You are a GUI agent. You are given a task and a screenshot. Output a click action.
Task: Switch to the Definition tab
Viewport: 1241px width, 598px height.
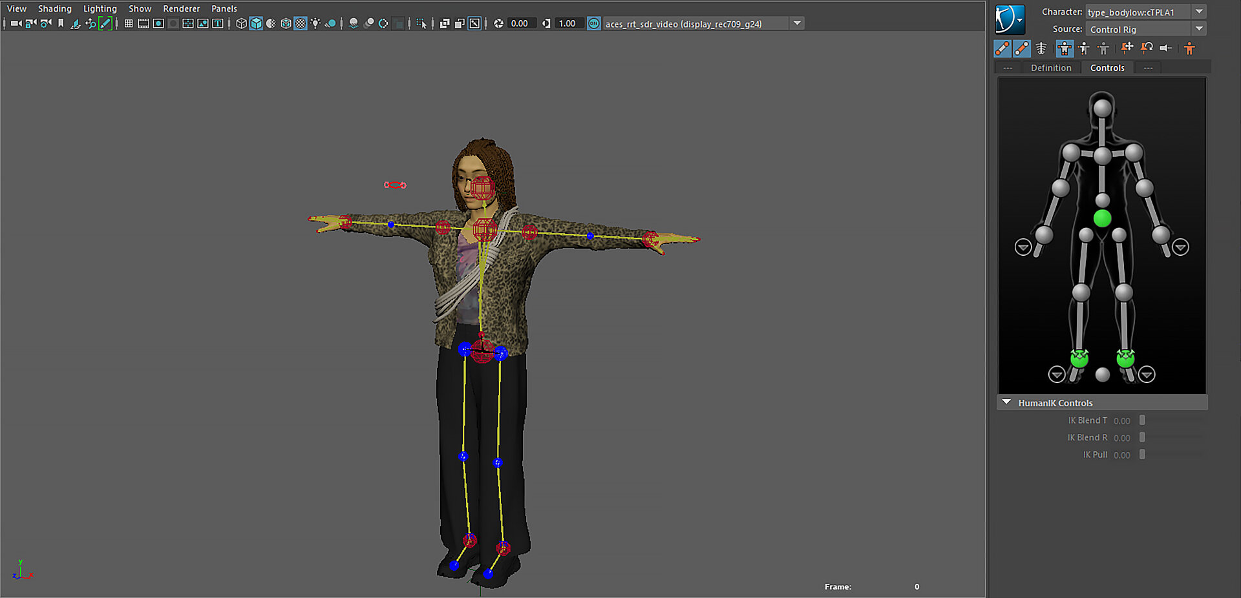pos(1050,68)
